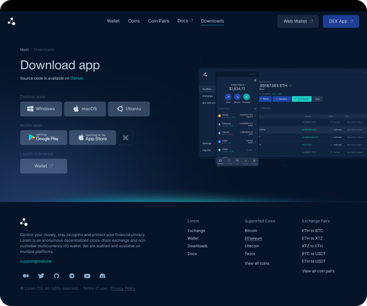Download the Windows desktop app
Viewport: 367px width, 306px height.
[x=41, y=109]
